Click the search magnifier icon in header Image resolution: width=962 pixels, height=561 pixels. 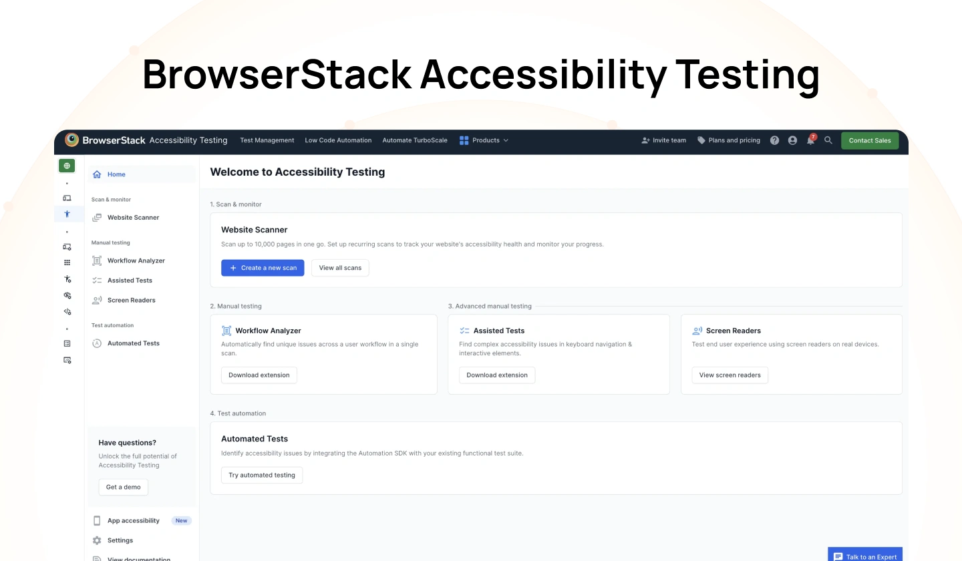click(x=828, y=140)
